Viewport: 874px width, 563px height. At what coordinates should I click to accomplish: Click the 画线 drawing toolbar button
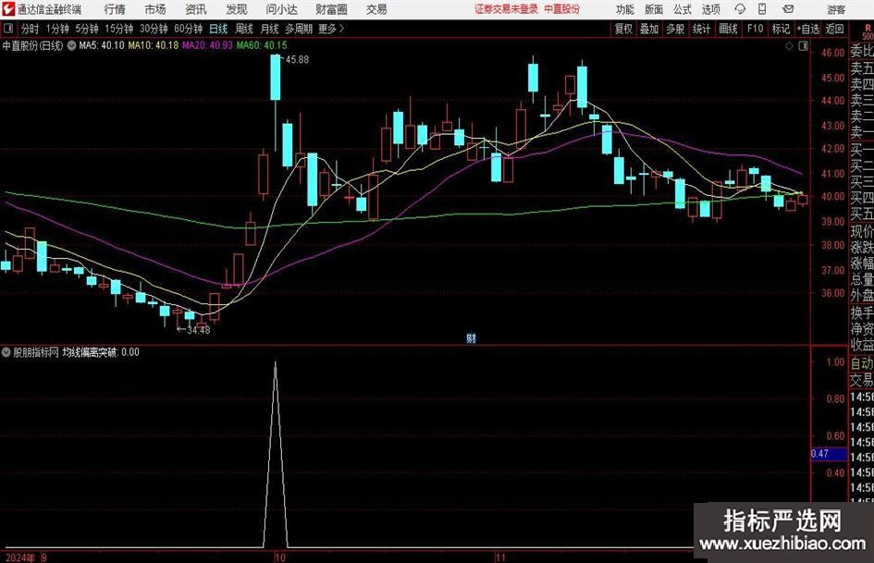point(728,29)
